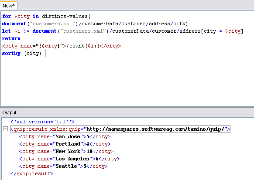Click the Output panel label

tap(10, 112)
